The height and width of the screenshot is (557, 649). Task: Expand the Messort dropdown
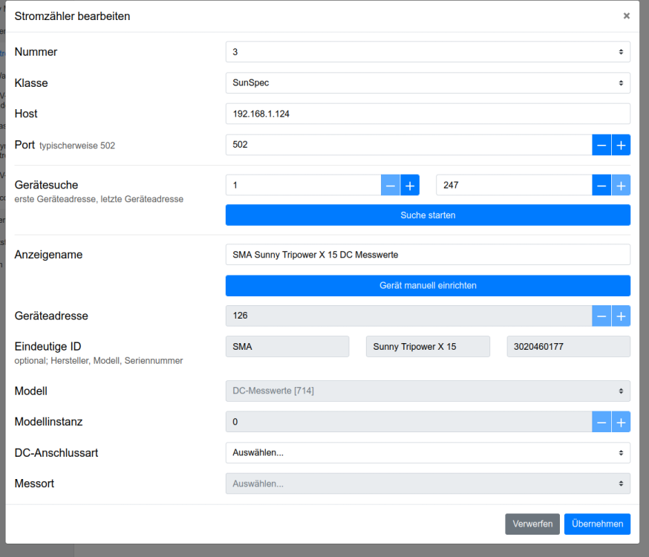[x=427, y=483]
